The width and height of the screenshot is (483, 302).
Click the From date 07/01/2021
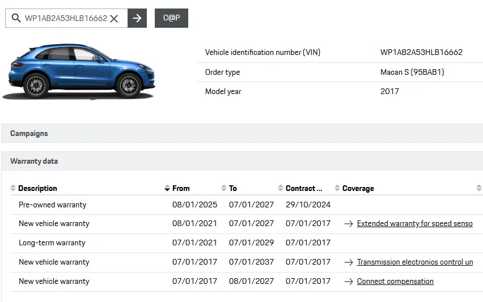194,243
